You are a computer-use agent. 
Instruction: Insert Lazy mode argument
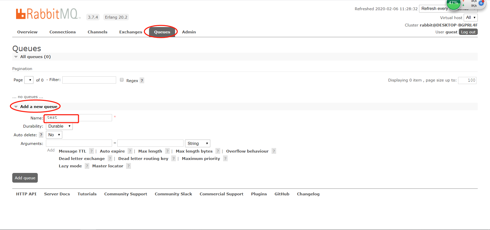pyautogui.click(x=70, y=166)
